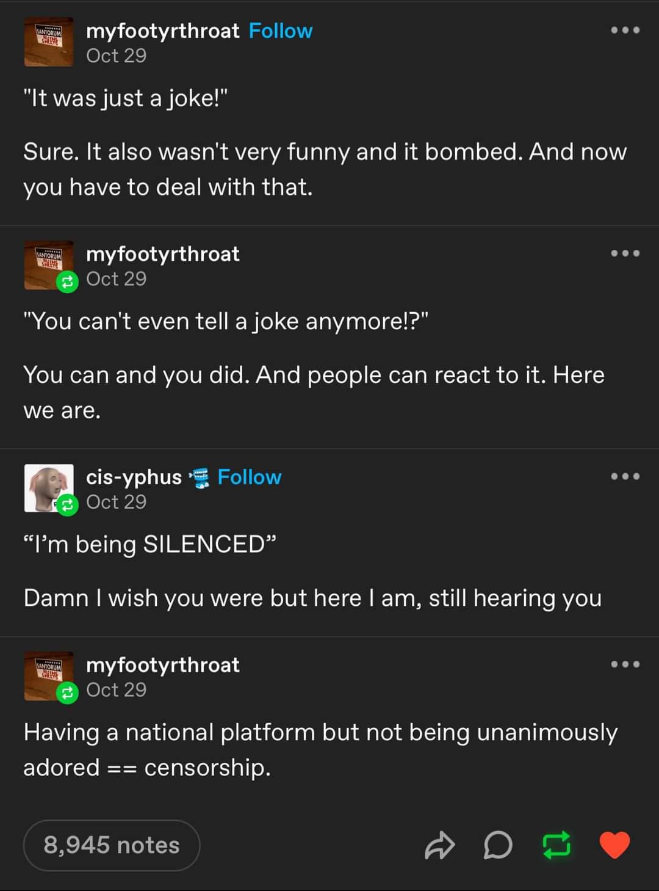The width and height of the screenshot is (659, 891).
Task: Open myfootyrthroat username on last post
Action: [x=163, y=664]
